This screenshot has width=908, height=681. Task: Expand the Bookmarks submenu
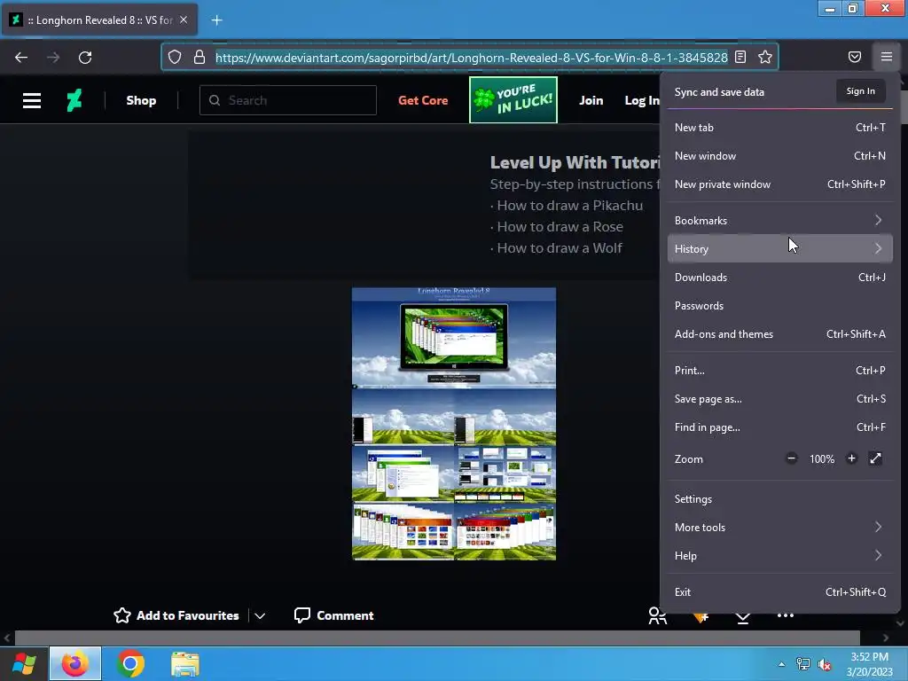(x=779, y=220)
